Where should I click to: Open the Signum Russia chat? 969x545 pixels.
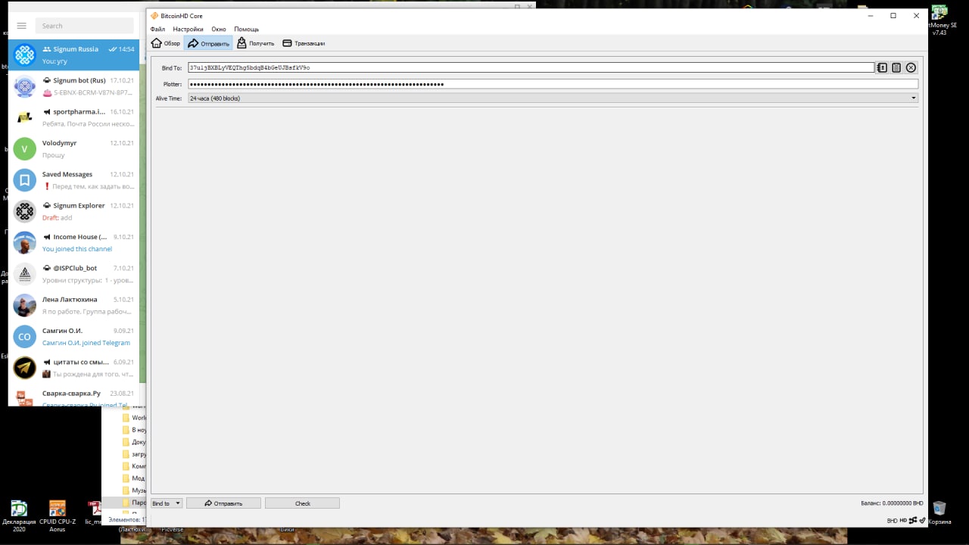[73, 54]
